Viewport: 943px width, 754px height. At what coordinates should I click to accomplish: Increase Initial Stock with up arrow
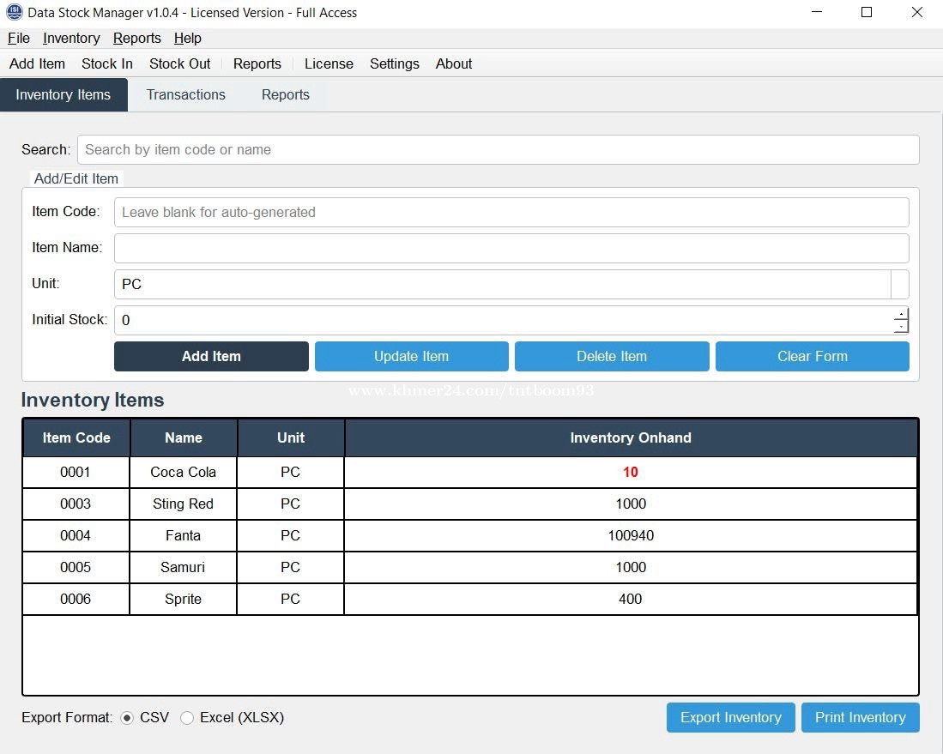pos(901,314)
